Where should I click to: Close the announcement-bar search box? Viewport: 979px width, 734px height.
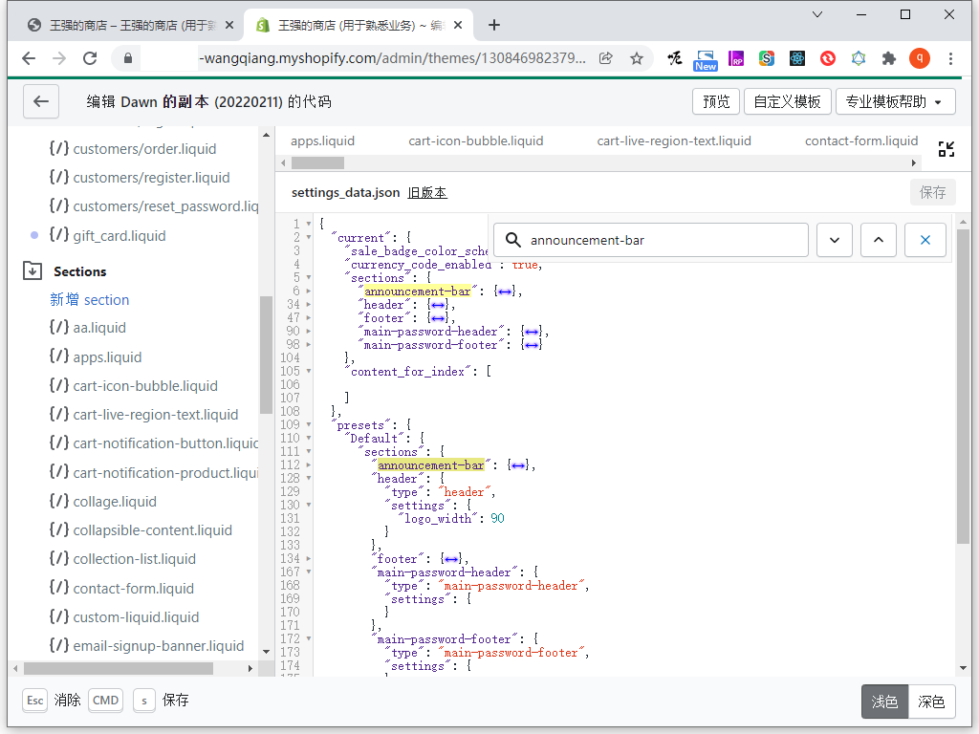click(x=925, y=240)
